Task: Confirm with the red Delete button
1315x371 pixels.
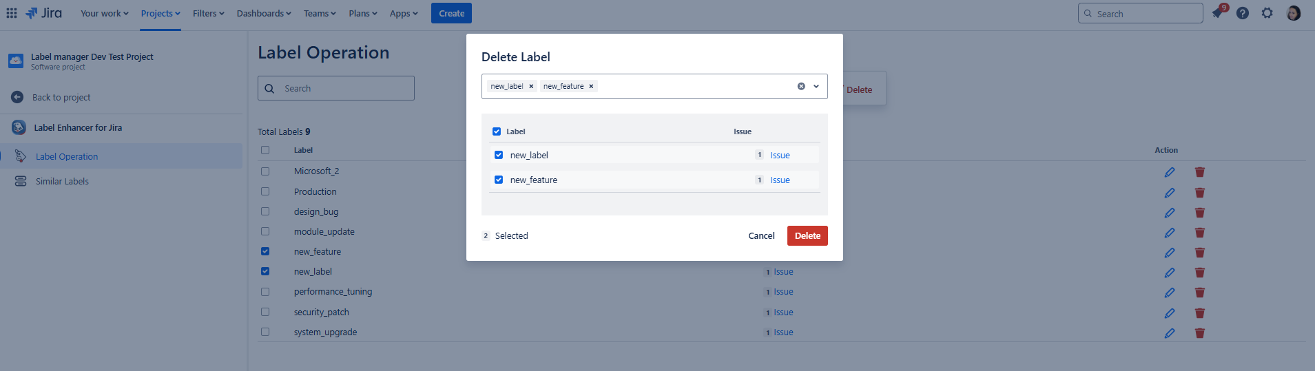Action: (807, 235)
